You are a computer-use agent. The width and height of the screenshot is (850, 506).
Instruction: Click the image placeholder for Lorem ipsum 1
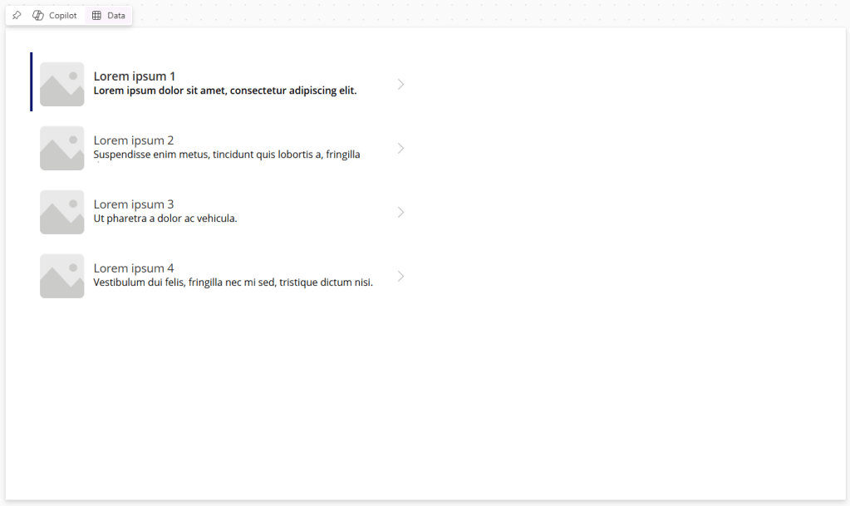[62, 84]
